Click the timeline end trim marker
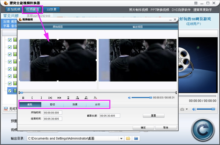This screenshot has height=145, width=220. pyautogui.click(x=176, y=92)
